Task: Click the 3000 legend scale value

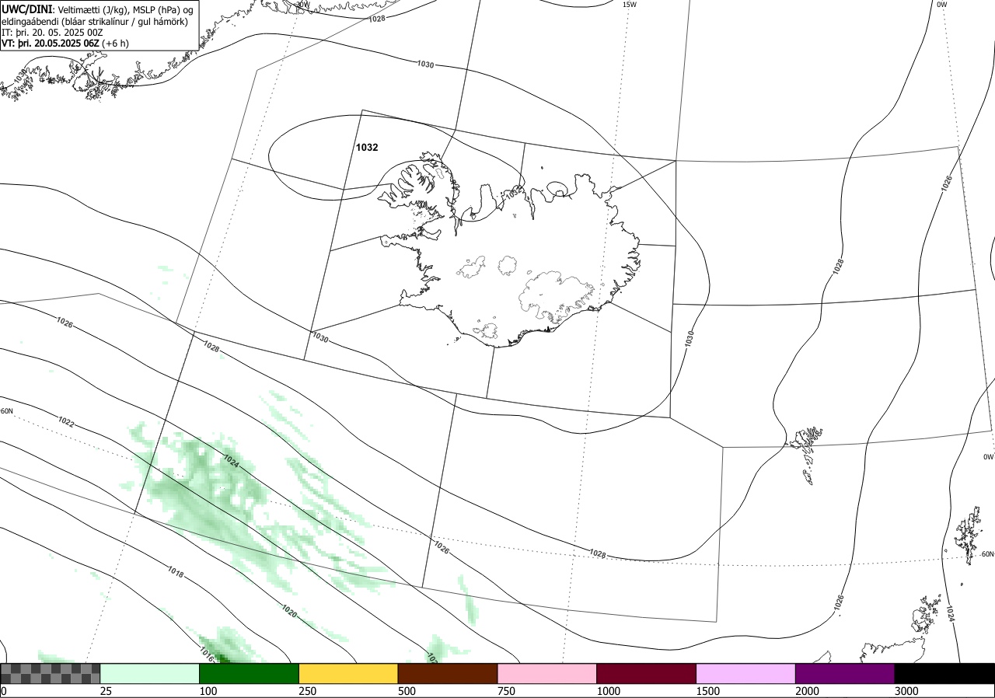Action: click(x=906, y=691)
